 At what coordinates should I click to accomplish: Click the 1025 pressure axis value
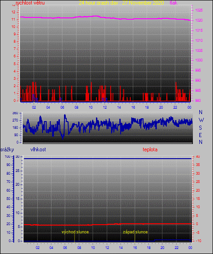pyautogui.click(x=199, y=11)
